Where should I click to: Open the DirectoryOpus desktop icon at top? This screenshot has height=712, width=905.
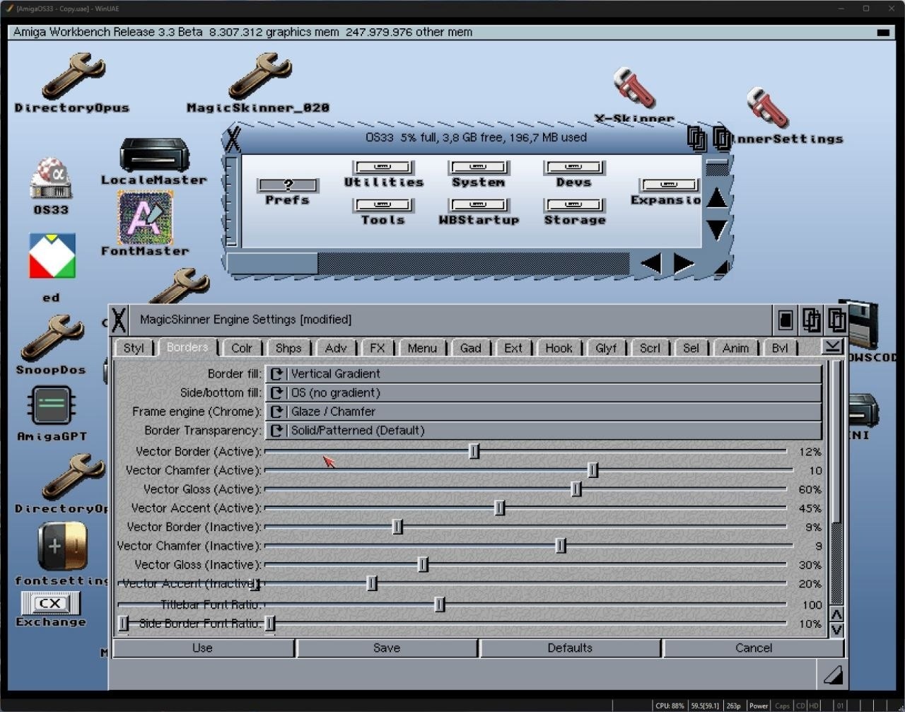(73, 76)
